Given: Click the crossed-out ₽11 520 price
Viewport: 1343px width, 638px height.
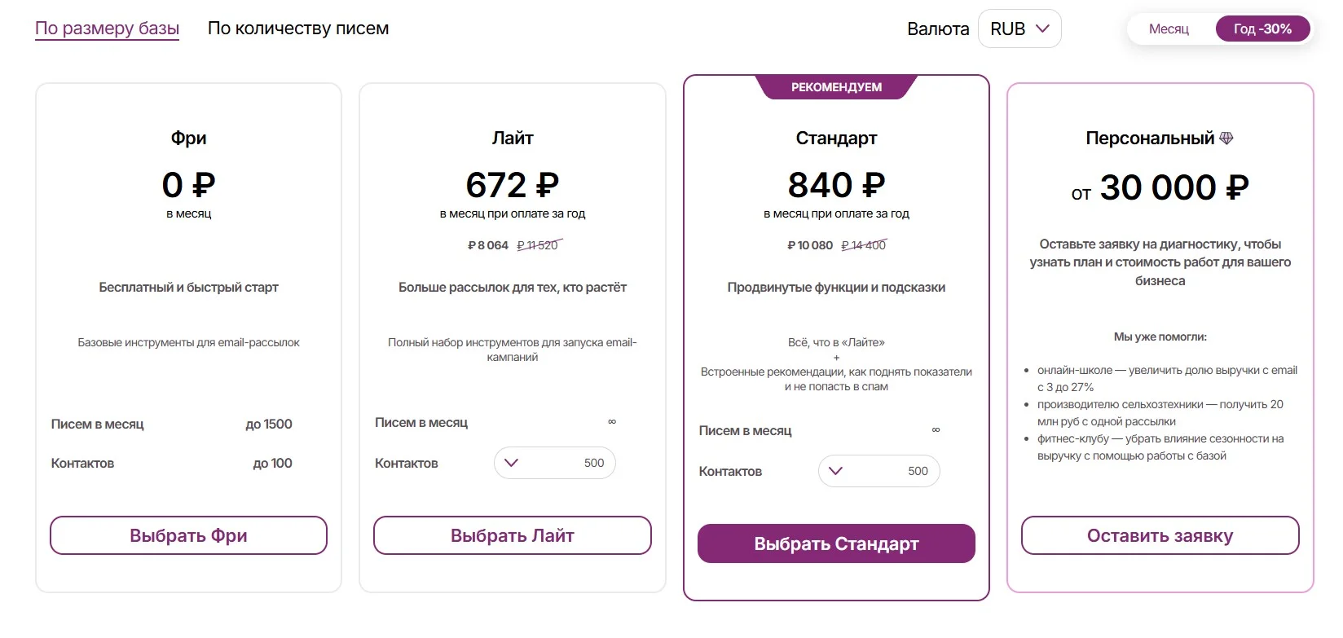Looking at the screenshot, I should tap(538, 245).
